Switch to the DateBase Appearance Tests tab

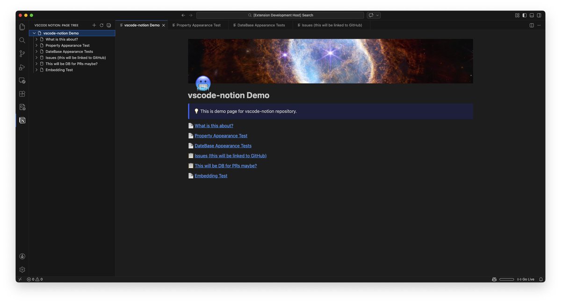point(260,25)
